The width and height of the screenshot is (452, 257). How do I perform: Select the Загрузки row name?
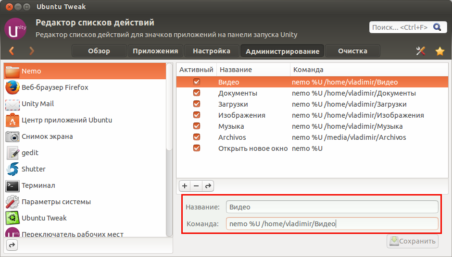pyautogui.click(x=233, y=104)
